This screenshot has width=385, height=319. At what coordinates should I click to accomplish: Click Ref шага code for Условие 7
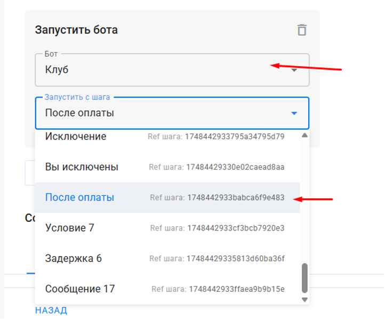tap(236, 228)
